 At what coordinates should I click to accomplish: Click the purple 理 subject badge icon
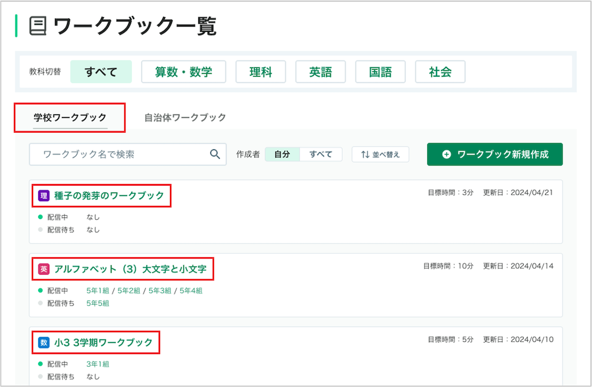[44, 196]
